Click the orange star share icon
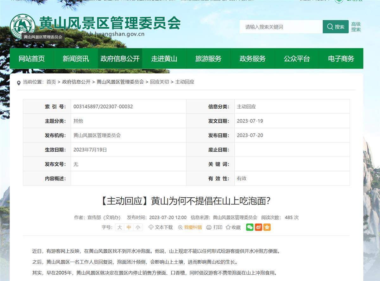The image size is (380, 281). pyautogui.click(x=267, y=227)
